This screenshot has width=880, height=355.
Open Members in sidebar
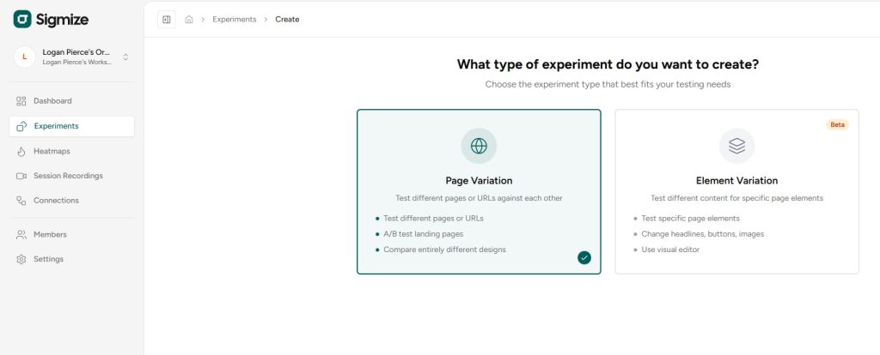click(x=72, y=235)
